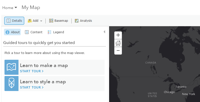Click the Chicago label on the map

tap(169, 92)
